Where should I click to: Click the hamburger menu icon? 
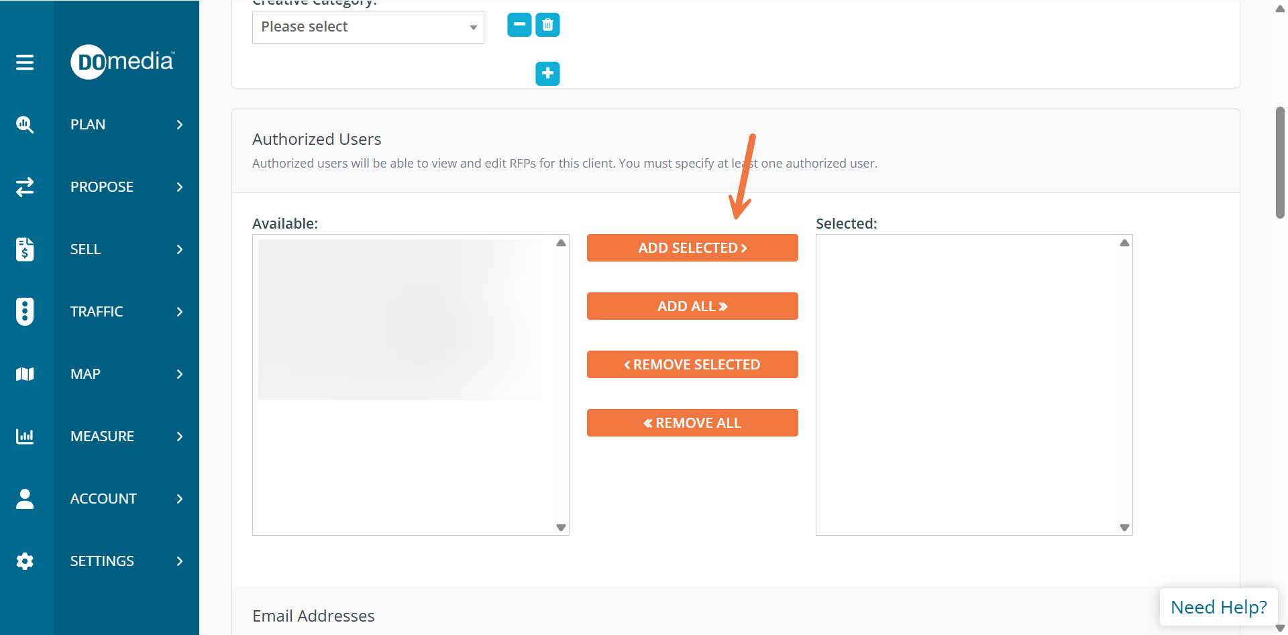tap(25, 62)
